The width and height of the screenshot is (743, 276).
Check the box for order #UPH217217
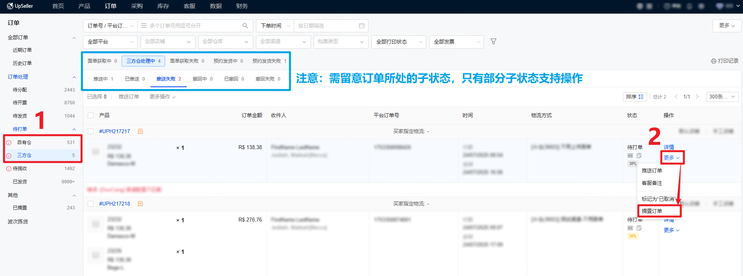click(x=91, y=132)
